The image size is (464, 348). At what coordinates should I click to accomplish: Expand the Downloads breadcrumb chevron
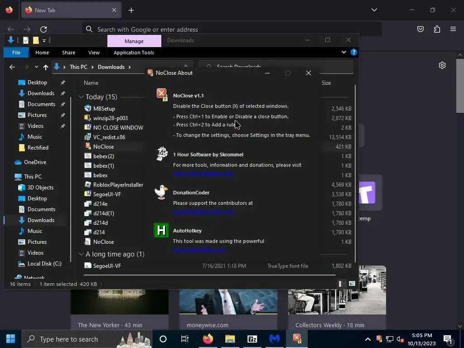[x=130, y=67]
